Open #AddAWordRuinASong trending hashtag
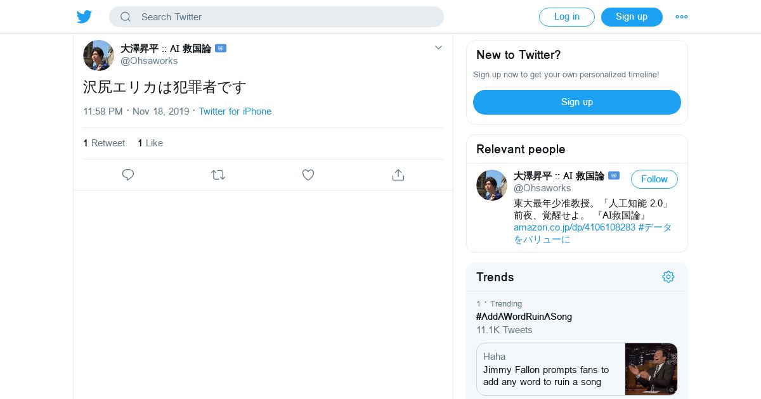This screenshot has width=761, height=399. [524, 317]
